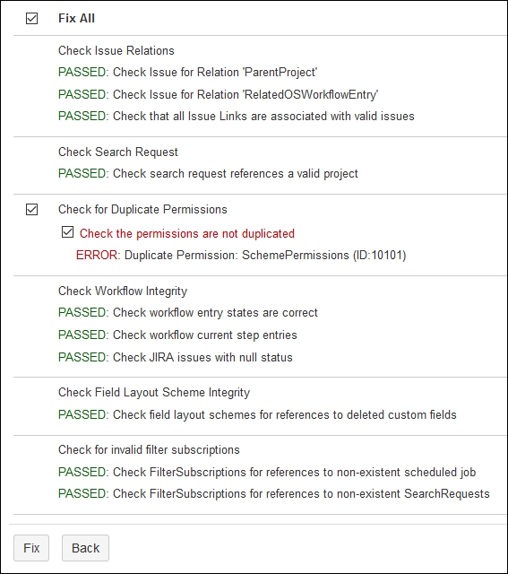Click the Check Search Request heading

(x=118, y=152)
